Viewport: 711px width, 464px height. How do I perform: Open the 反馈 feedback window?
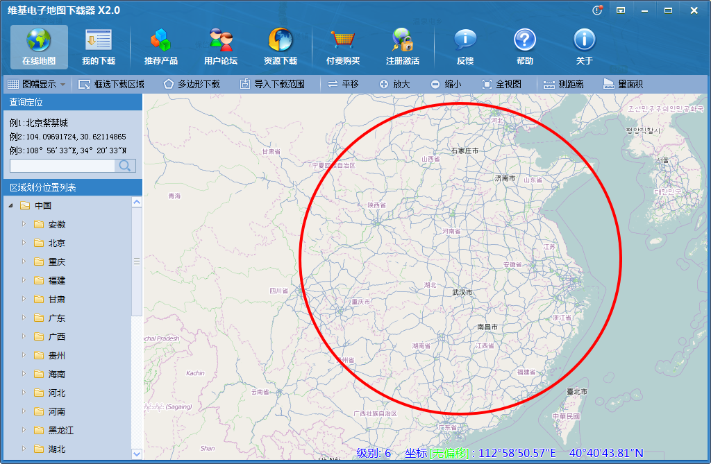pos(464,44)
